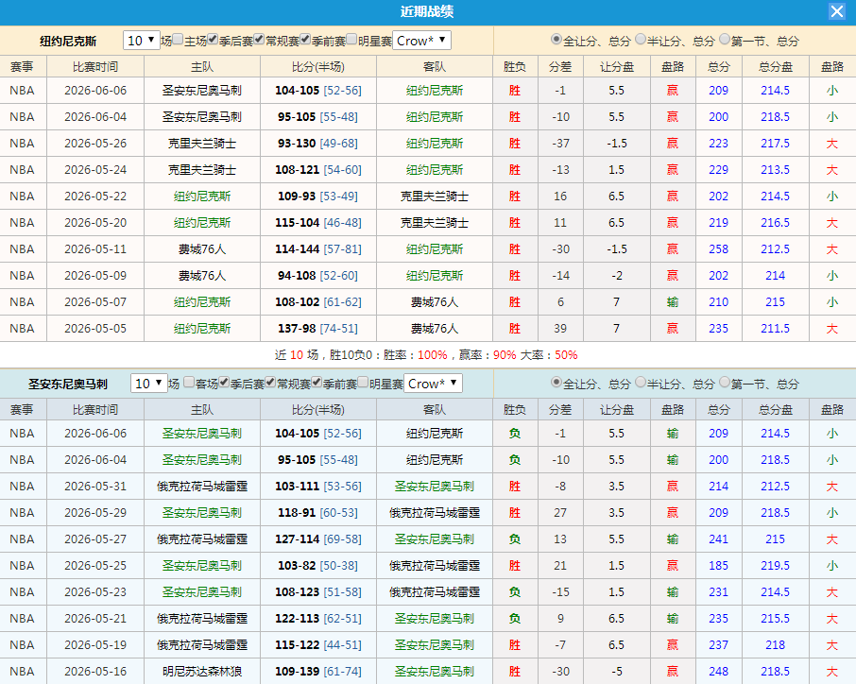856x684 pixels.
Task: Open the 108-123 [51-58] score link
Action: click(318, 592)
